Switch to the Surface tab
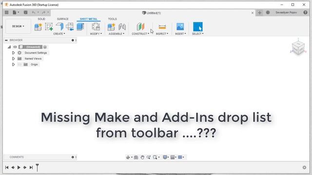This screenshot has width=312, height=175. click(63, 19)
